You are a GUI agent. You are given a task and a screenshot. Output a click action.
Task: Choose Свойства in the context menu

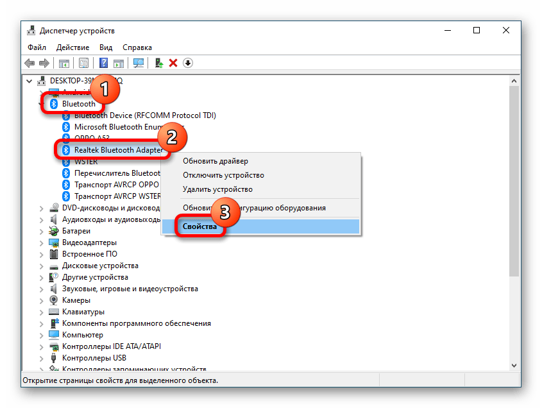click(200, 226)
